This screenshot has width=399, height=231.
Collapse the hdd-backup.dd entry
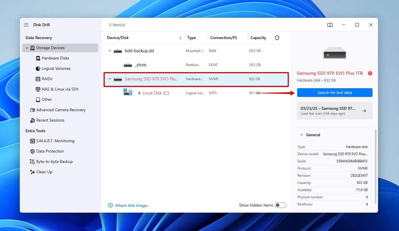109,51
